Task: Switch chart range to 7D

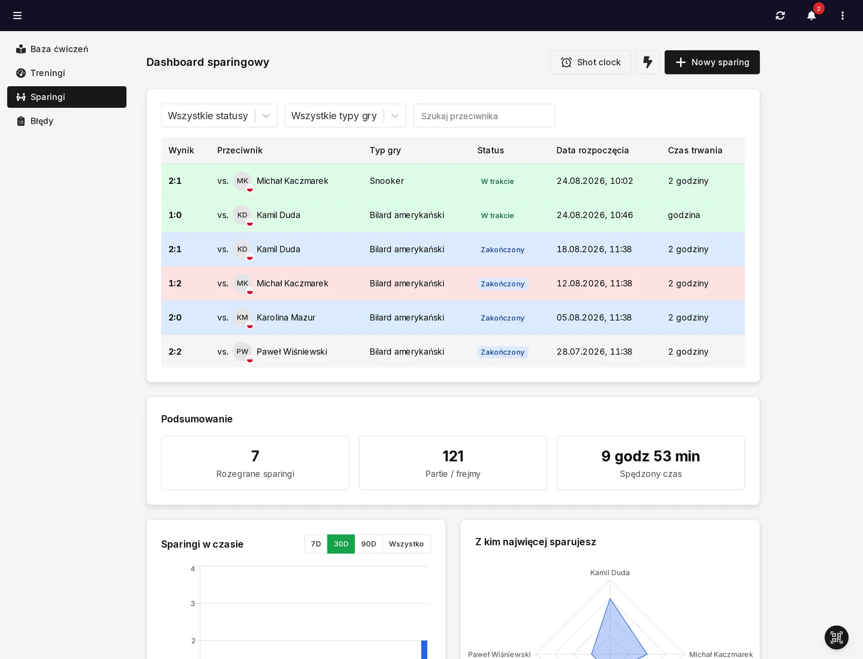Action: [x=316, y=544]
